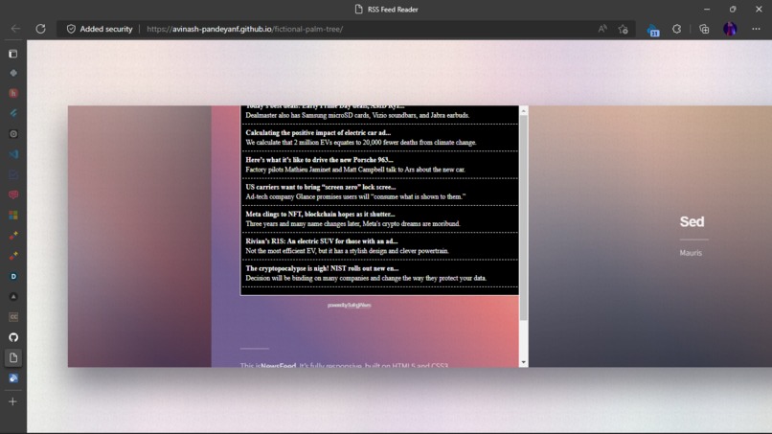Open 'US carriers want to bring screen zero' headline

pyautogui.click(x=321, y=187)
